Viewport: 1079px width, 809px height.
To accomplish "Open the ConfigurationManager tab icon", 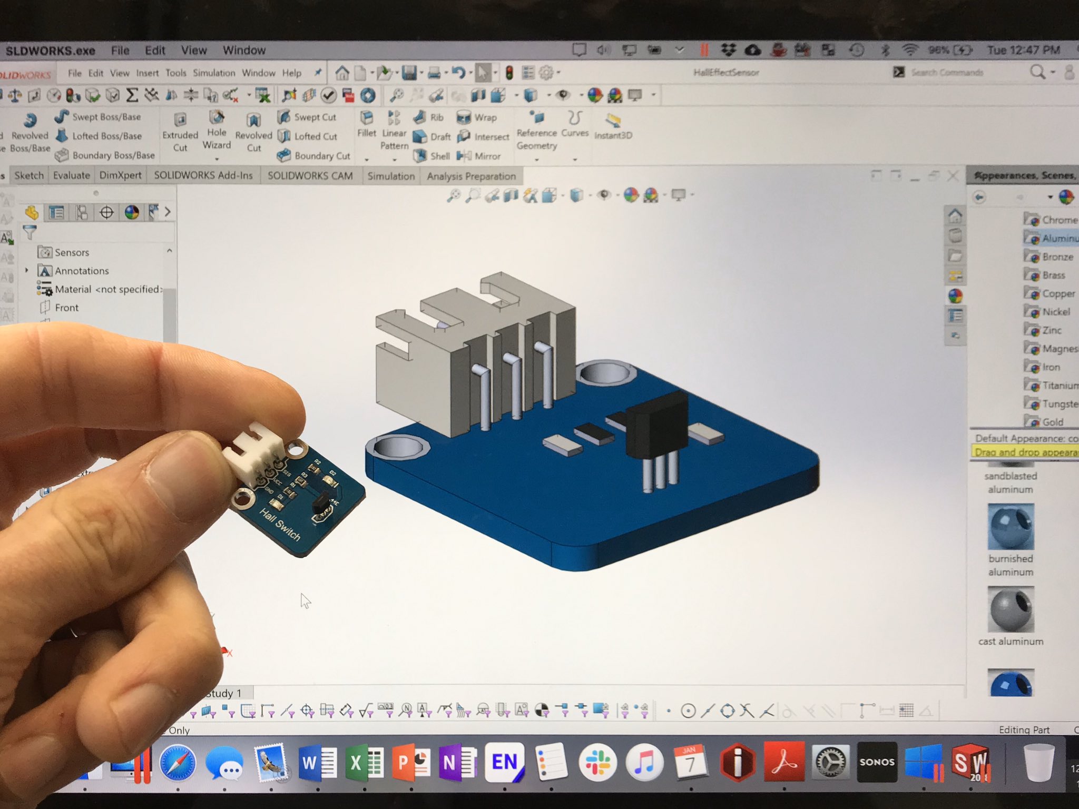I will (82, 212).
